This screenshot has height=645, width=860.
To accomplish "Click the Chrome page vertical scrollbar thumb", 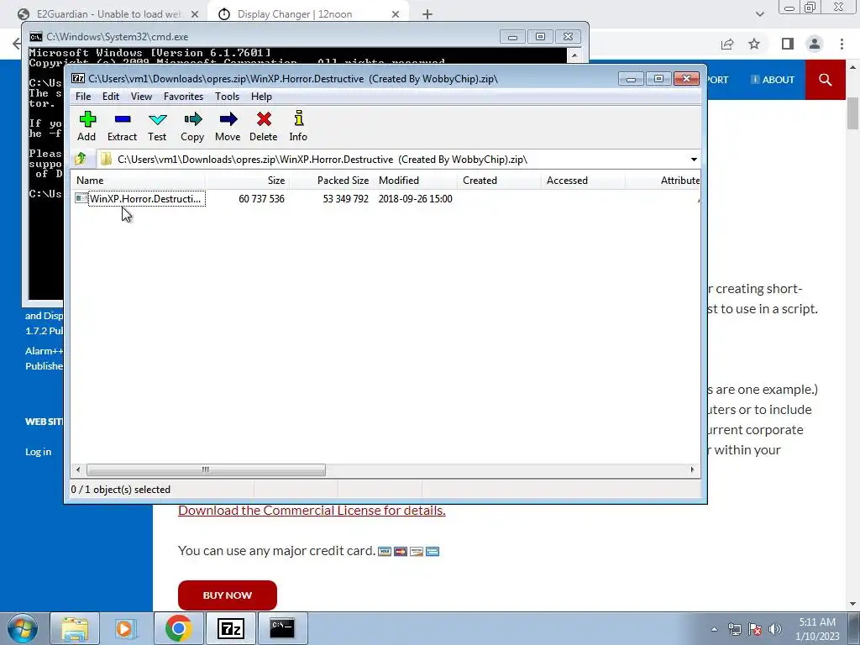I will [x=852, y=113].
